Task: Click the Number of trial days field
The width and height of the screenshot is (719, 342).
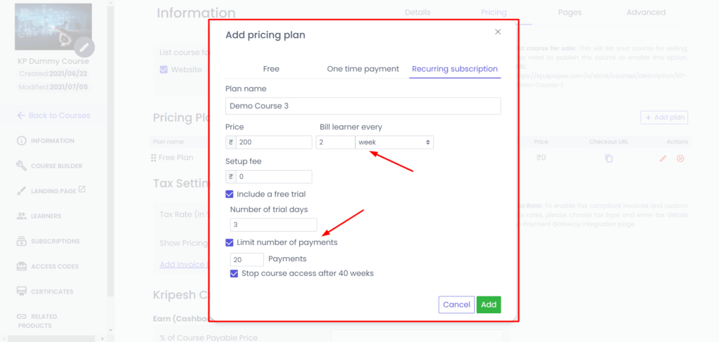Action: click(x=273, y=225)
